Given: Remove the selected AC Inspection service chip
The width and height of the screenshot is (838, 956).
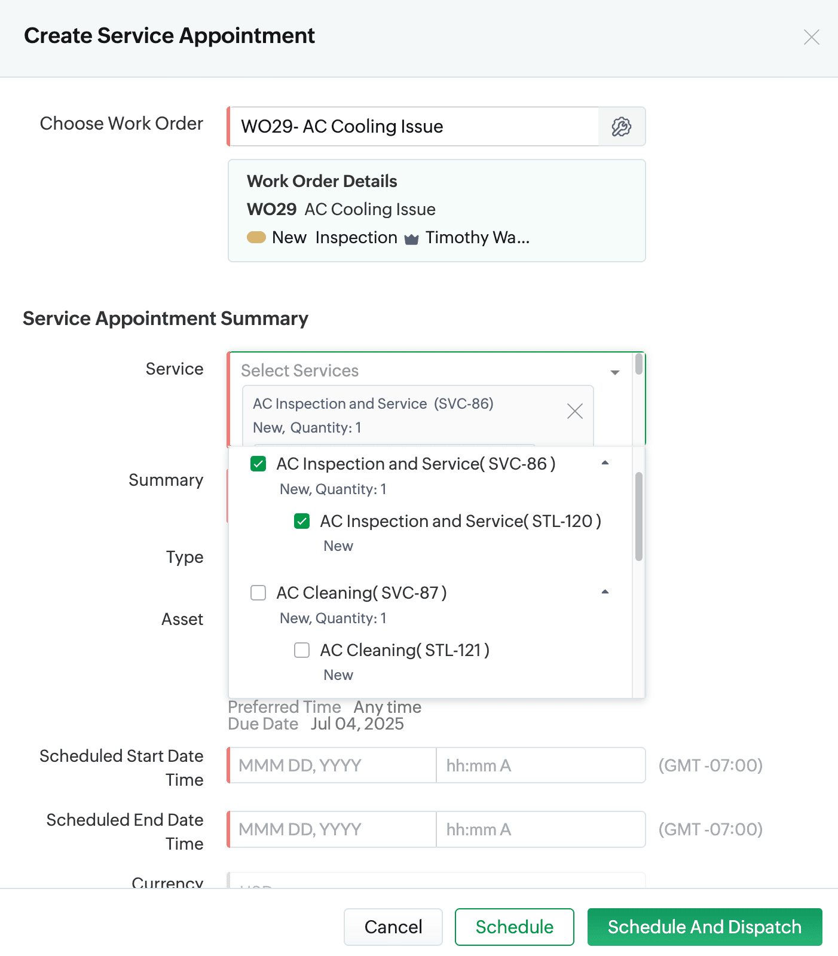Looking at the screenshot, I should pyautogui.click(x=574, y=411).
